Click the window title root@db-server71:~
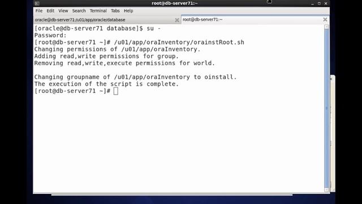 tap(175, 3)
